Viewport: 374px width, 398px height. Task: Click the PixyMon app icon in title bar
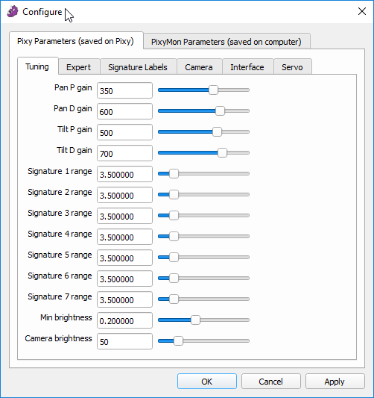13,12
